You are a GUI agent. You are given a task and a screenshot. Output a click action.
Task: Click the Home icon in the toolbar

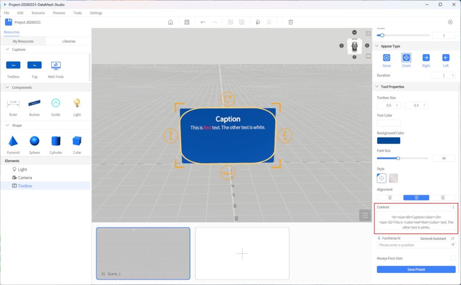point(170,22)
